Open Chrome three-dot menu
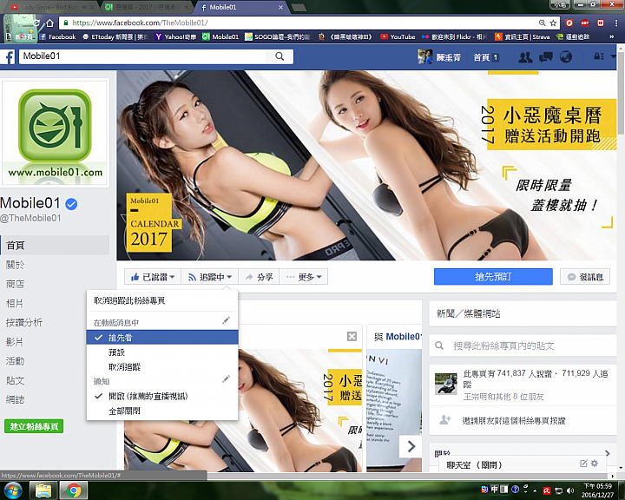 coord(616,23)
